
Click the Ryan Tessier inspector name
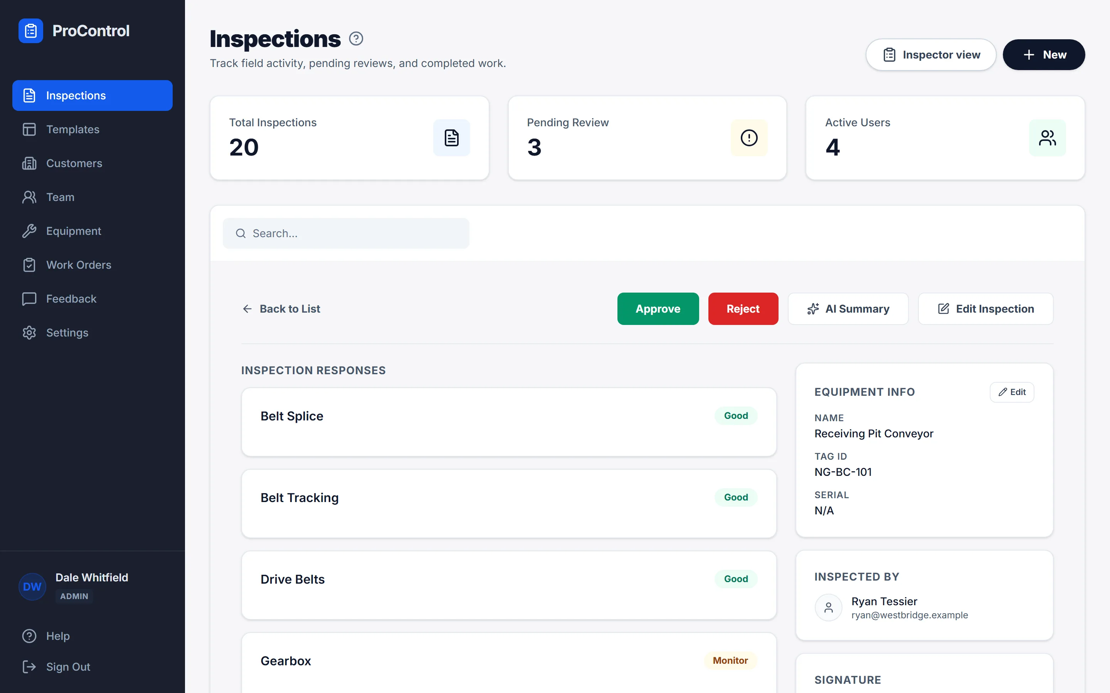pyautogui.click(x=884, y=601)
